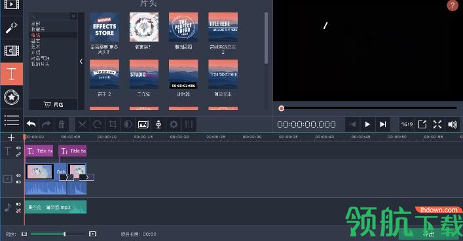The width and height of the screenshot is (463, 241).
Task: Skip to previous frame in player
Action: tap(352, 124)
